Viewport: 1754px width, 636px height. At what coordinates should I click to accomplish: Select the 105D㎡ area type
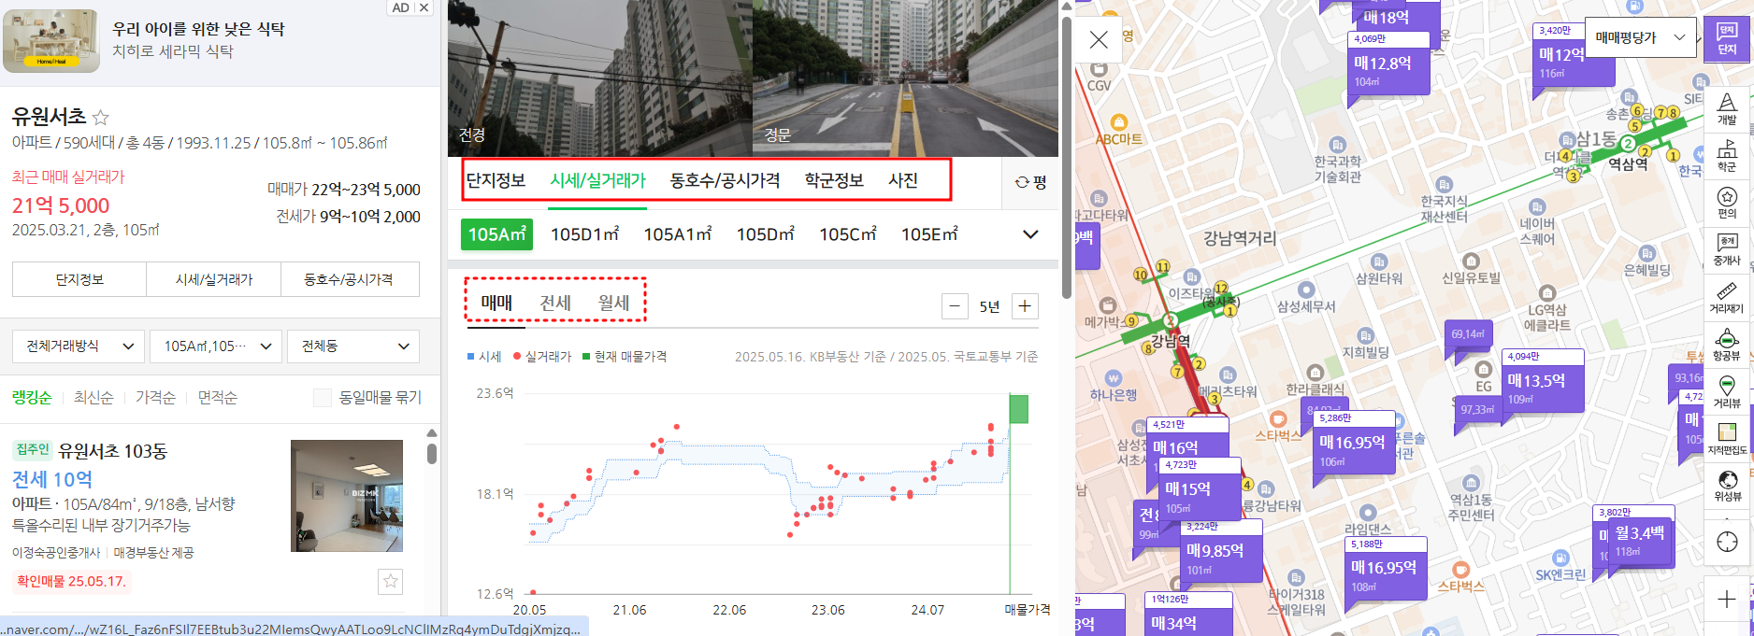click(765, 234)
